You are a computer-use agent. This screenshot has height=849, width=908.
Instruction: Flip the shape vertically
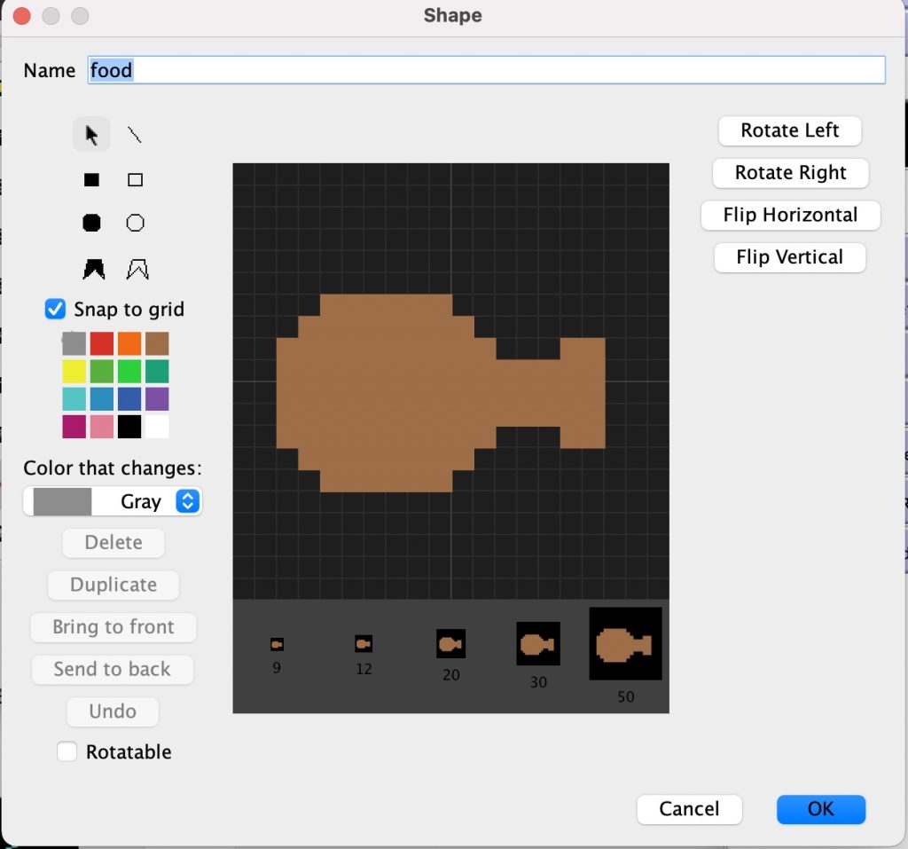coord(790,256)
